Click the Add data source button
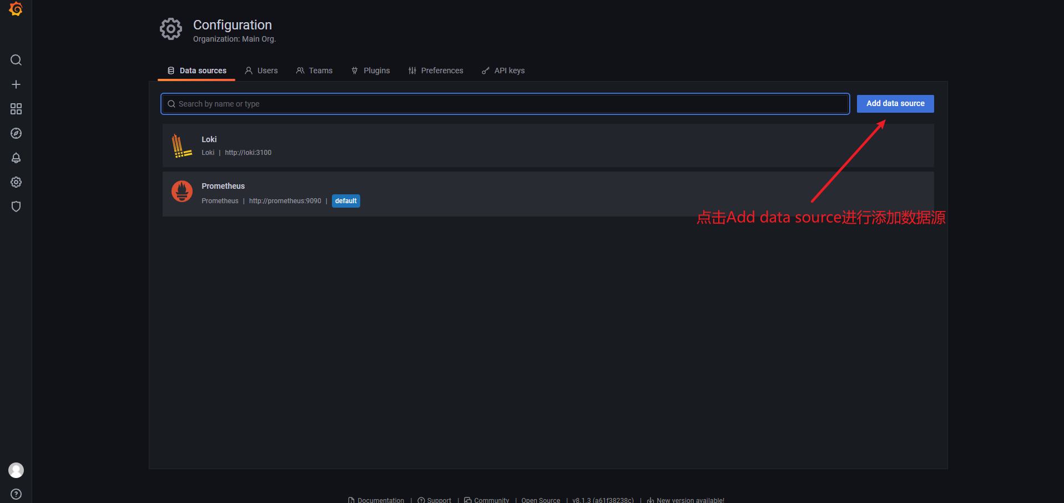The image size is (1064, 503). [x=895, y=103]
